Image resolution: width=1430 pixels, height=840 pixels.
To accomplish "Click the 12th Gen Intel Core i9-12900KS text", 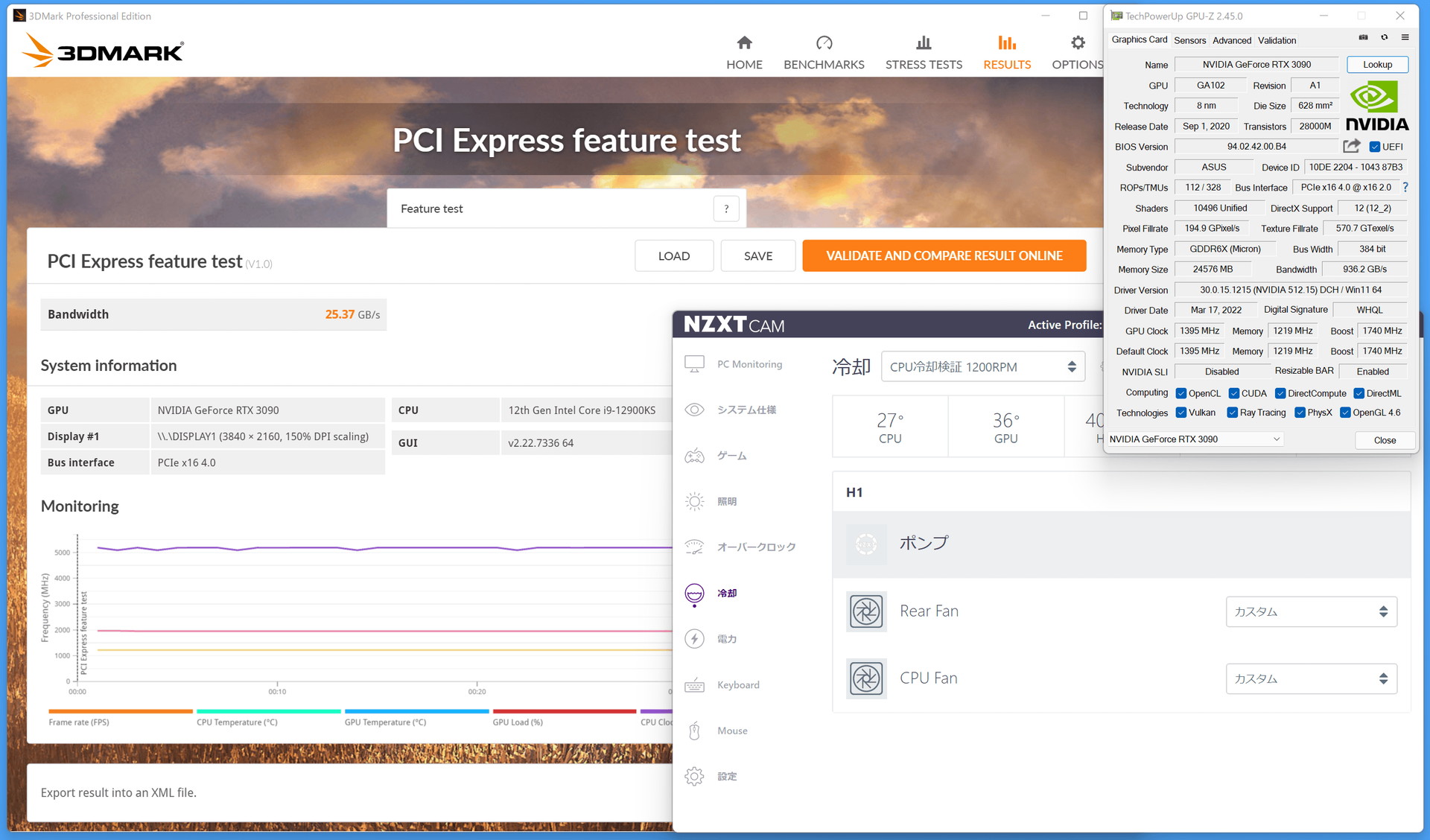I will pyautogui.click(x=582, y=410).
